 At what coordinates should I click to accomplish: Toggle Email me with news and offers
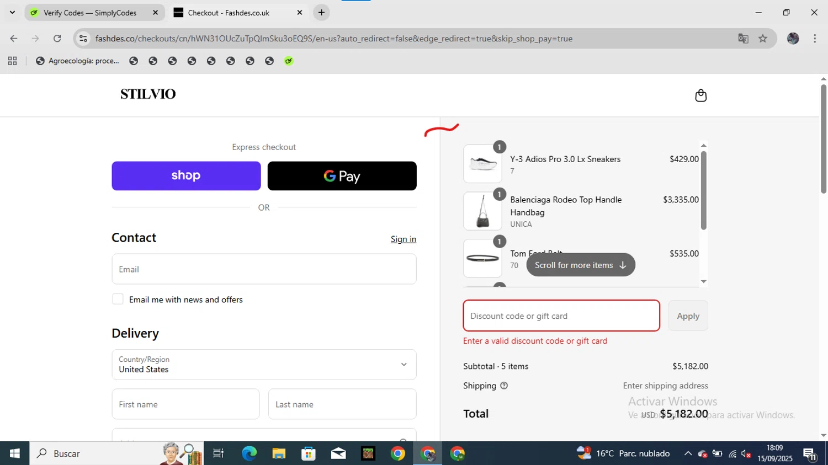click(x=118, y=299)
